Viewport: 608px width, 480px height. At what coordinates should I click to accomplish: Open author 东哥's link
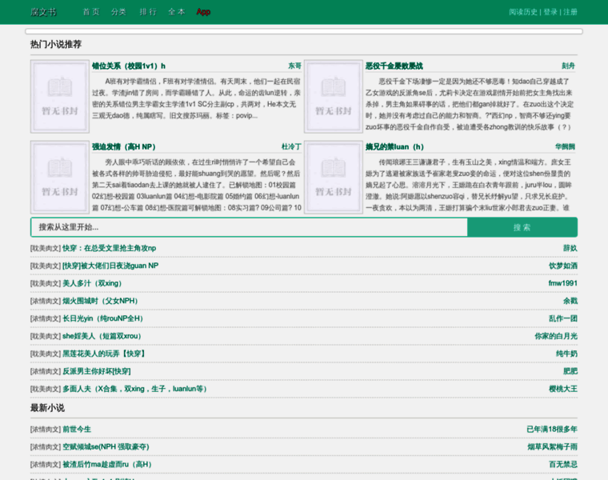(294, 66)
